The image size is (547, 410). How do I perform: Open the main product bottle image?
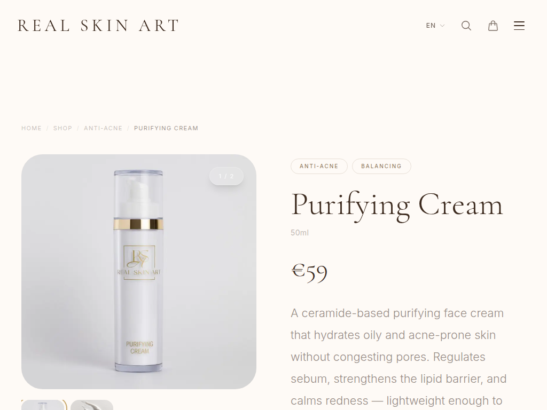click(139, 272)
